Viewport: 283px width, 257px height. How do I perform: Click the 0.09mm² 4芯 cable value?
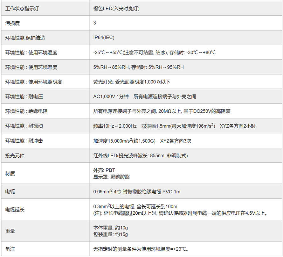tap(137, 191)
